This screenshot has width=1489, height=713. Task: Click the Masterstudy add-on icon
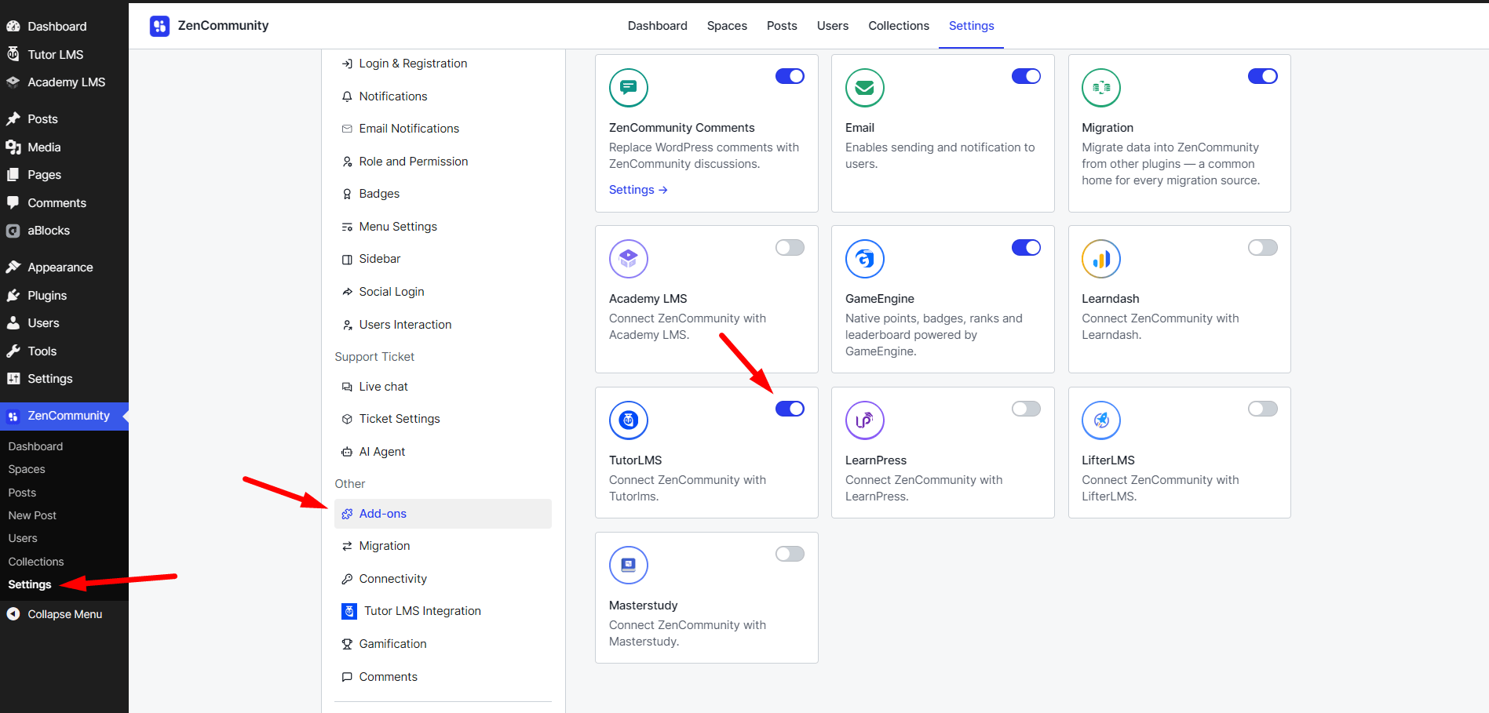click(629, 566)
